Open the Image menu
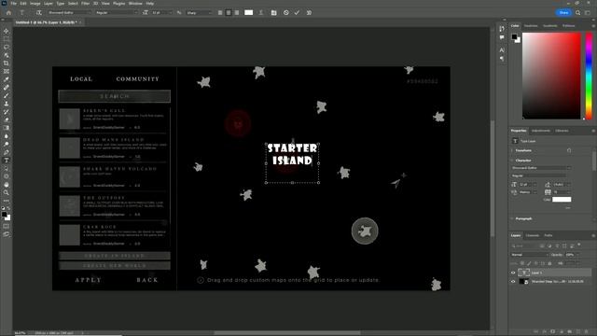The image size is (597, 336). [x=35, y=4]
